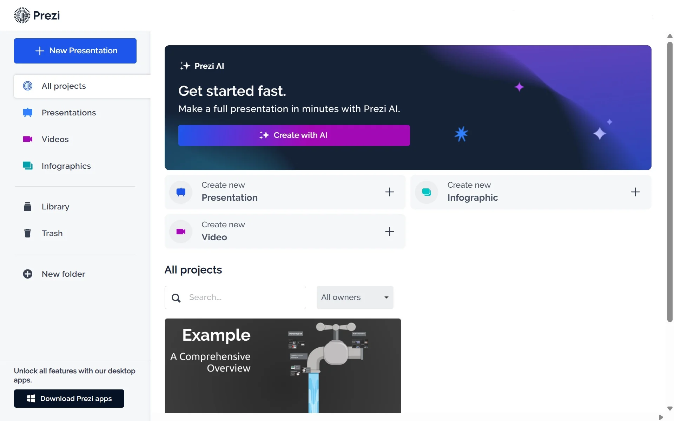The image size is (674, 421).
Task: Click the scroll right arrow at bottom
Action: tap(661, 417)
